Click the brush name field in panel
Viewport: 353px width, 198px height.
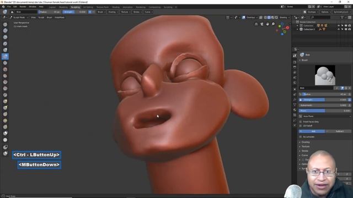tap(316, 88)
